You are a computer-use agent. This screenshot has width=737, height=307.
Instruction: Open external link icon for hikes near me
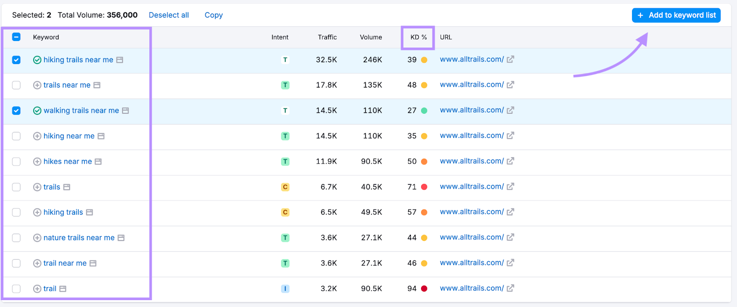click(x=510, y=161)
